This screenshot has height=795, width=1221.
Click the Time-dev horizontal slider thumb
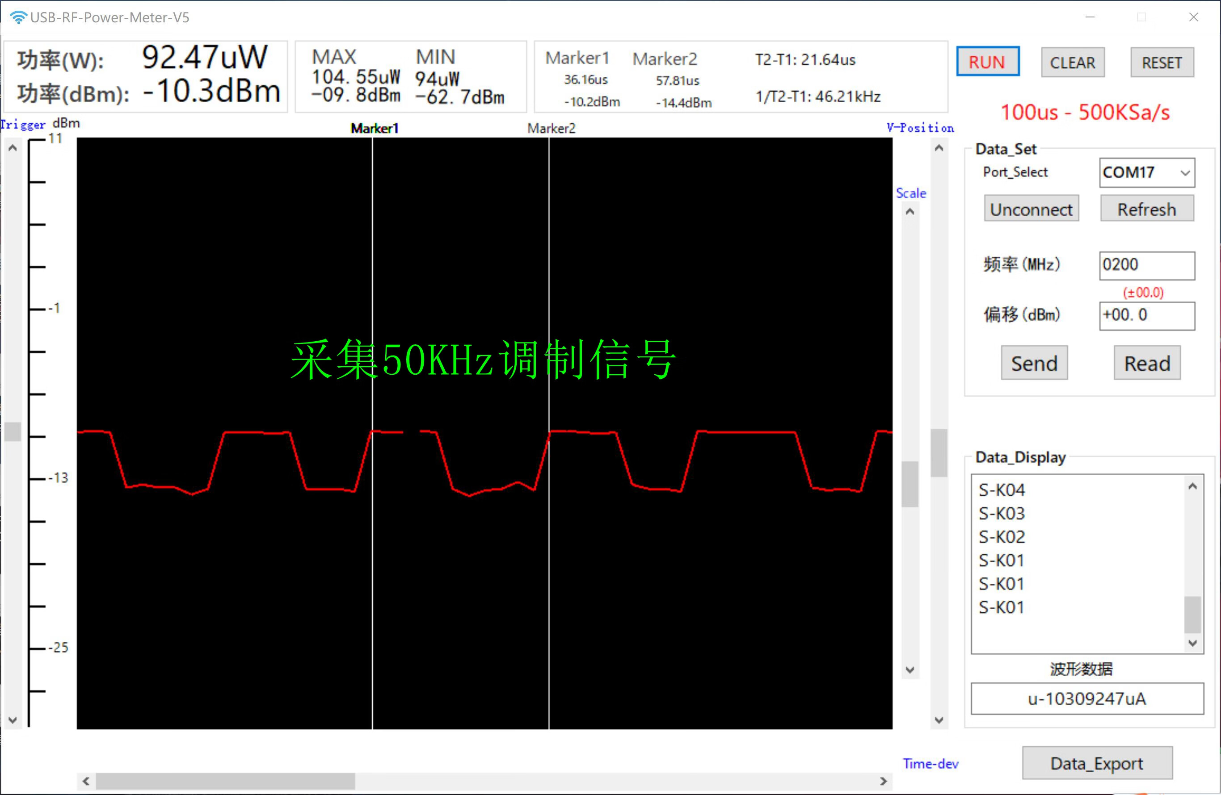[226, 781]
